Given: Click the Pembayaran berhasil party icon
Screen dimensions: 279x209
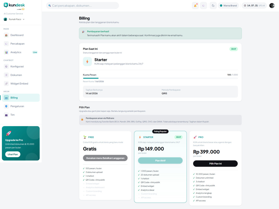Looking at the screenshot, I should click(83, 32).
